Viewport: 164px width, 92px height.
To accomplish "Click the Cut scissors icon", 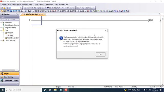I will tap(25, 8).
